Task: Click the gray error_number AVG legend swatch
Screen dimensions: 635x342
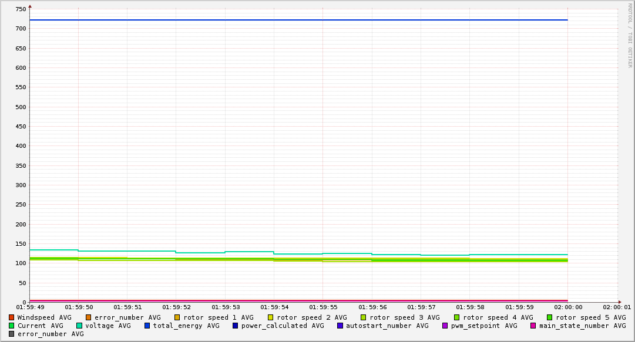Action: [11, 334]
